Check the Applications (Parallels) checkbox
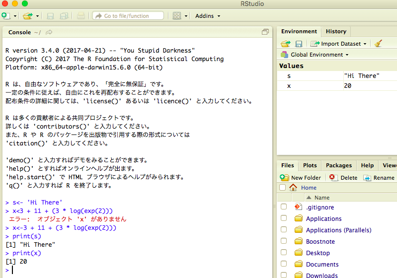Viewport: 397px width, 278px height. click(284, 229)
